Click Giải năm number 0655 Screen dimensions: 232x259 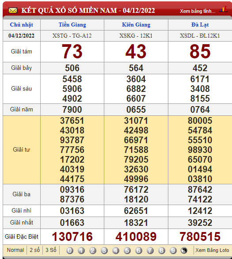pyautogui.click(x=136, y=109)
